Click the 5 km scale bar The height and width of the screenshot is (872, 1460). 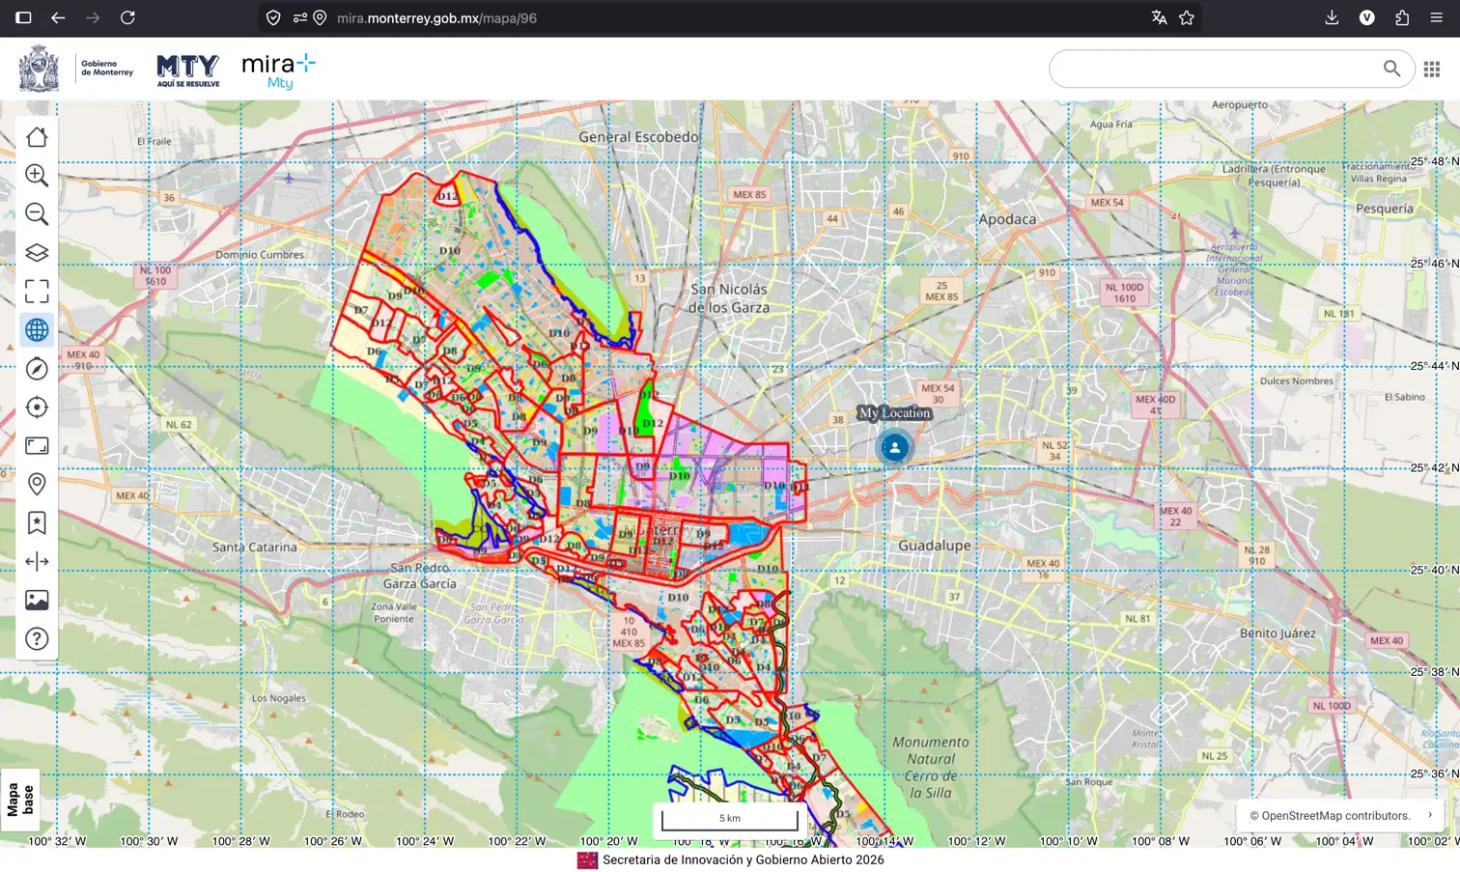coord(730,819)
